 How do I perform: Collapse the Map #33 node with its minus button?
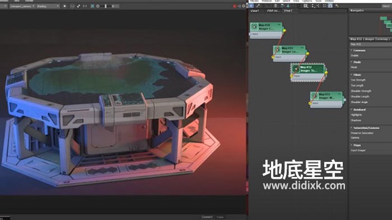coord(339,94)
